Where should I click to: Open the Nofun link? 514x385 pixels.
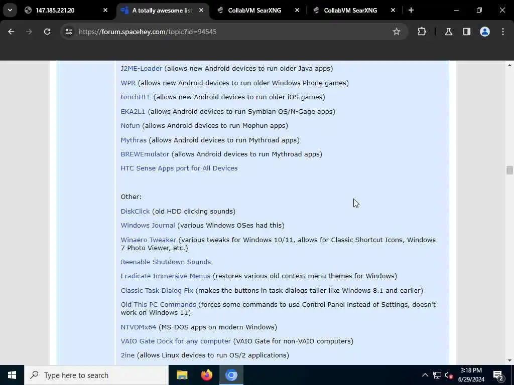pos(130,125)
